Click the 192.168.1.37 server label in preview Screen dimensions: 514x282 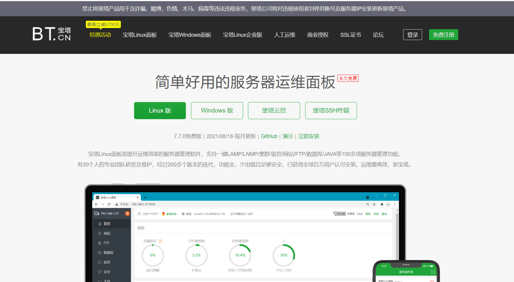pyautogui.click(x=110, y=213)
